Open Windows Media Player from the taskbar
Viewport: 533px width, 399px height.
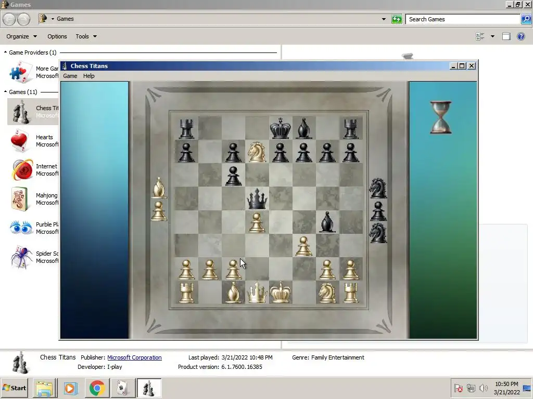(70, 388)
